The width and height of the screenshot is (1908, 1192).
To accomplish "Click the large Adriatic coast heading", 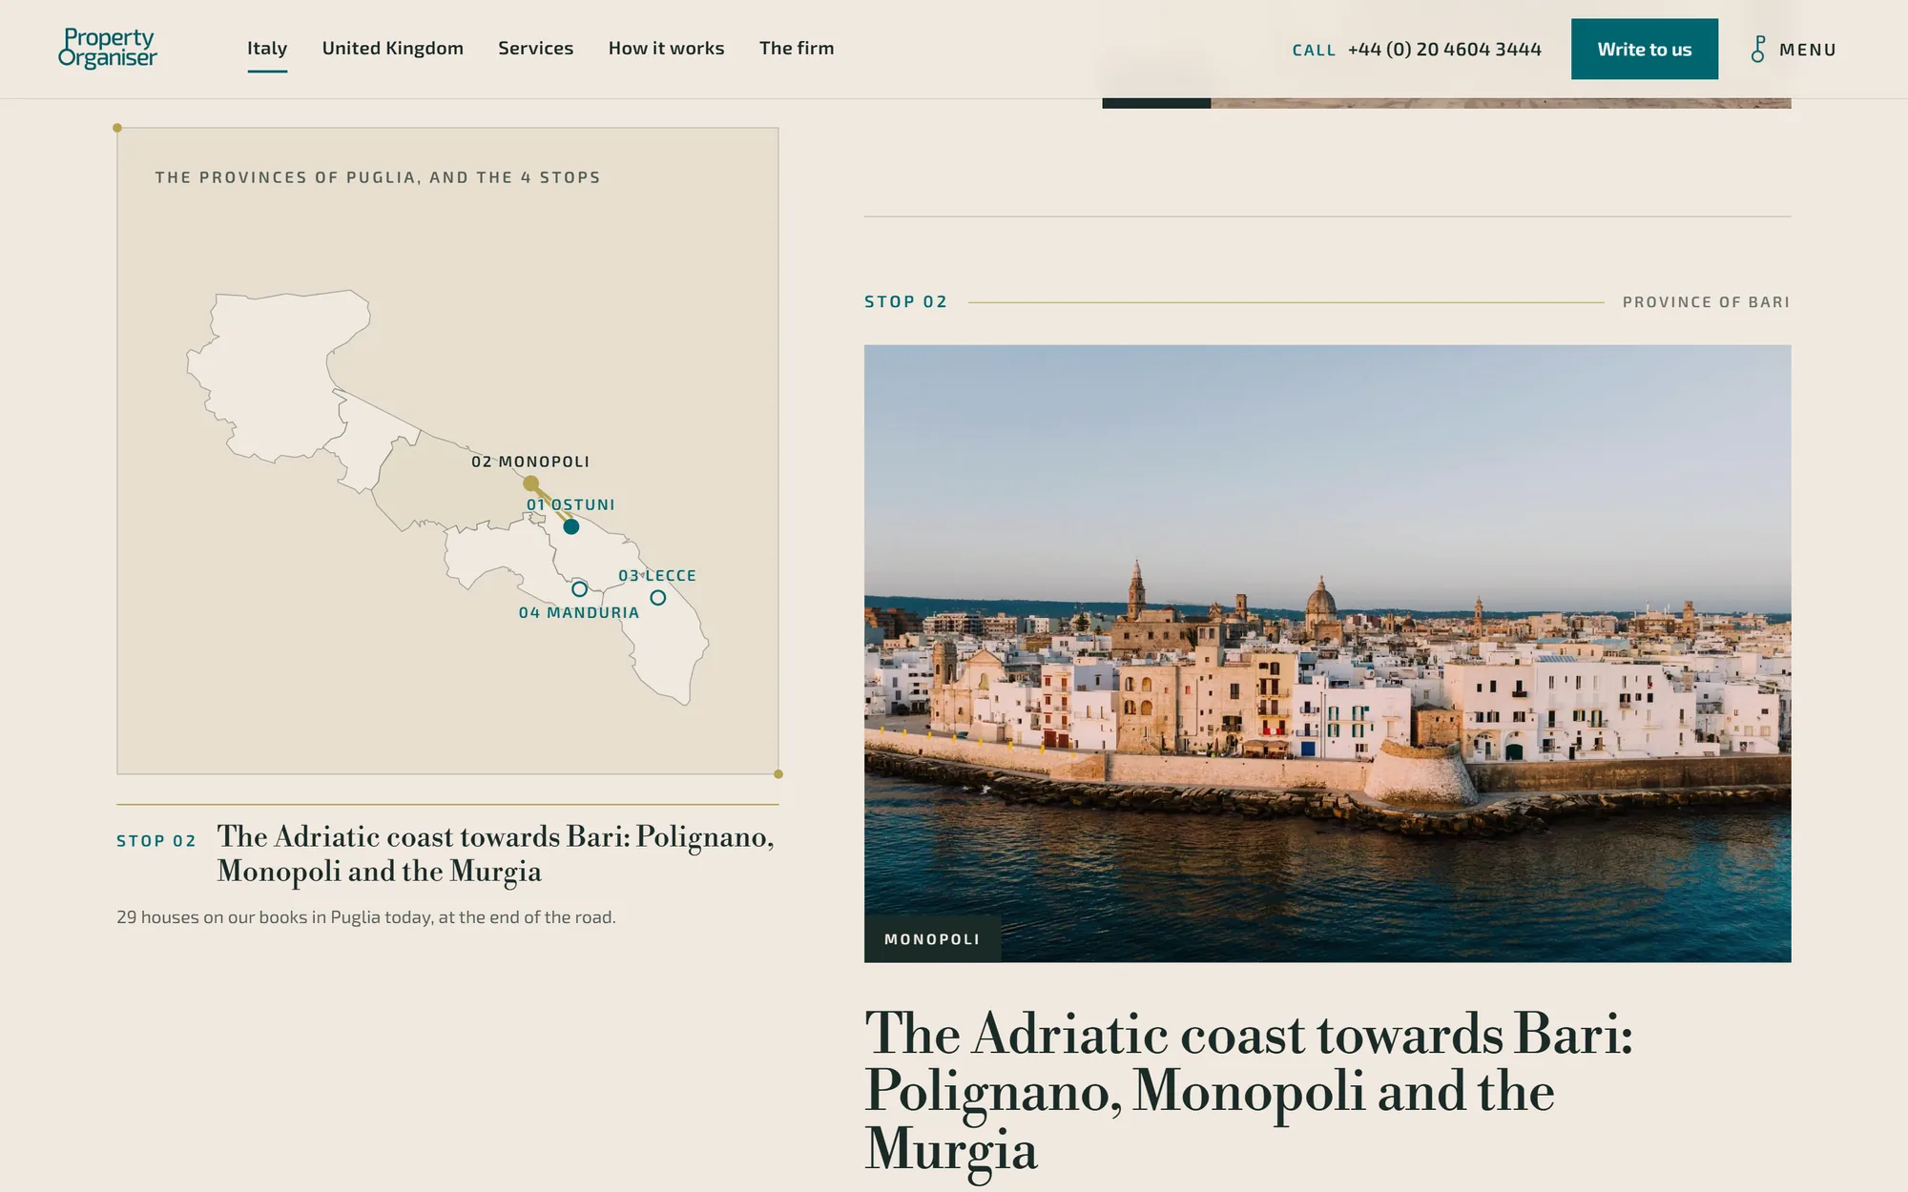I will [x=1248, y=1091].
